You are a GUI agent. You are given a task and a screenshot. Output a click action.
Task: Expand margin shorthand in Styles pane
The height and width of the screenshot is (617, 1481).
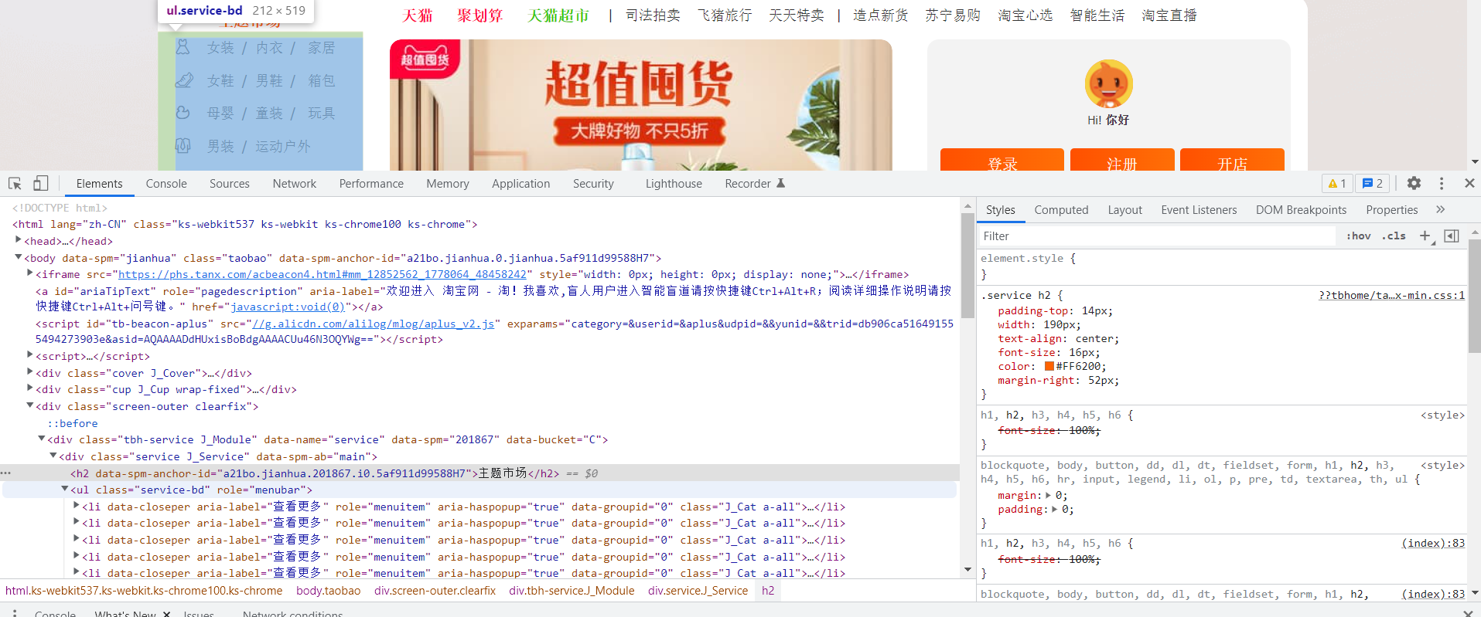pos(1048,495)
